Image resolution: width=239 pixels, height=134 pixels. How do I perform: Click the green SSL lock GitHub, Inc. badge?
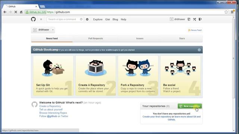pyautogui.click(x=36, y=12)
